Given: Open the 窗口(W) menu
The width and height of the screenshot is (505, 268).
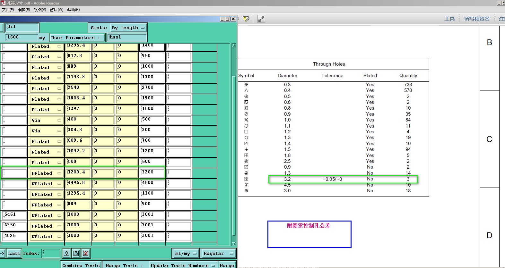Looking at the screenshot, I should (x=57, y=10).
